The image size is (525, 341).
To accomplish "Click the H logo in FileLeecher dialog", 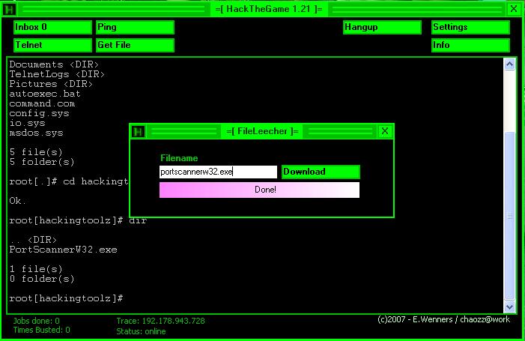I will tap(138, 131).
